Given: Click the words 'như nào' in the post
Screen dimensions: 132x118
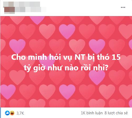Looking at the screenshot, I should [x=63, y=68].
